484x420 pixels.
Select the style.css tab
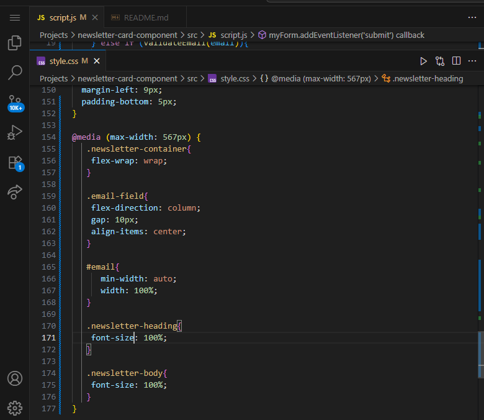63,61
